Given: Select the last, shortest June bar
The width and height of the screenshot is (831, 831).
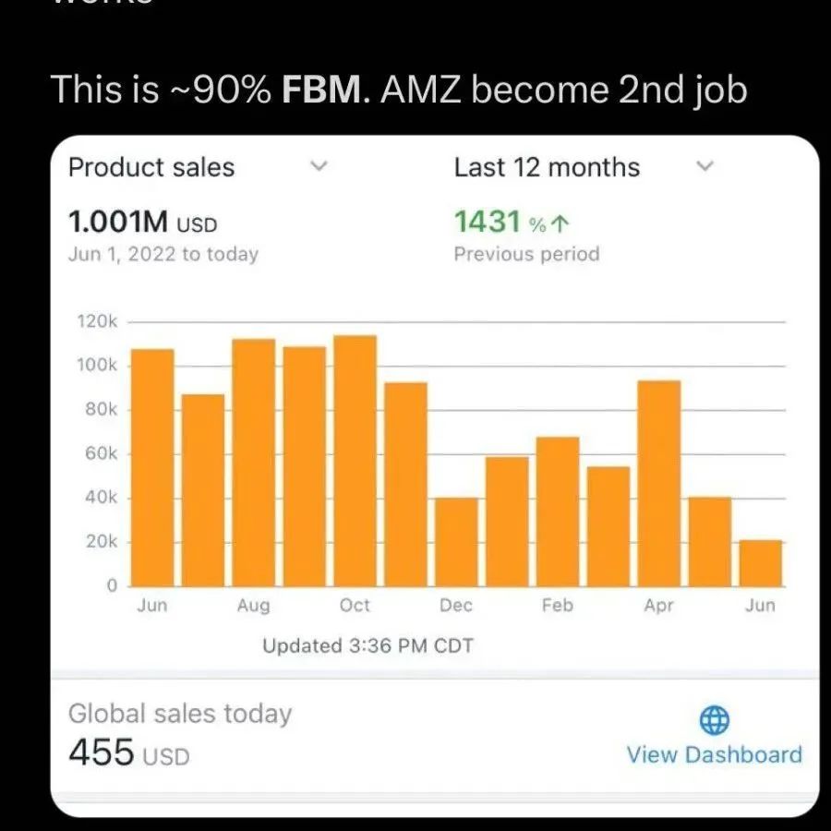Looking at the screenshot, I should point(761,563).
